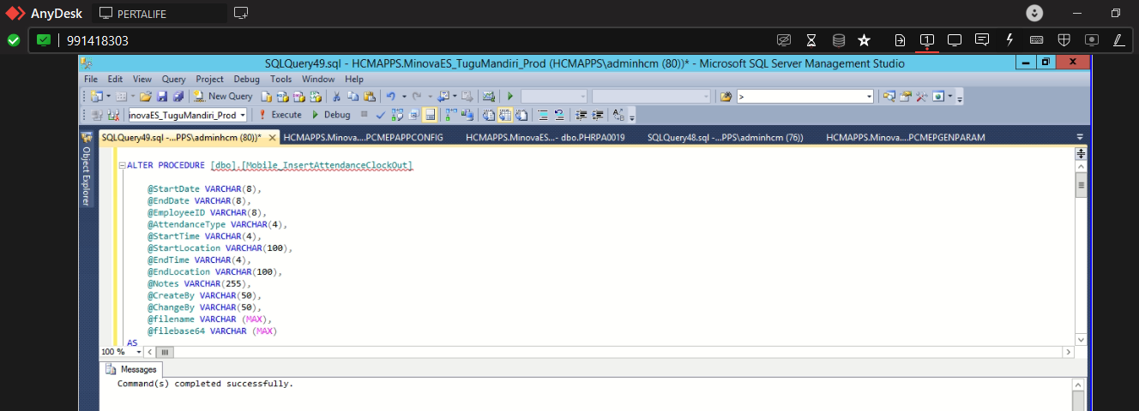Click AnyDesk whiteboard pen icon
The height and width of the screenshot is (411, 1139).
[1118, 39]
